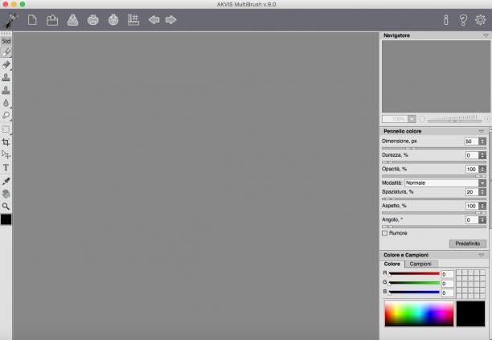Image resolution: width=492 pixels, height=340 pixels.
Task: Click the green G channel slider
Action: tap(414, 283)
